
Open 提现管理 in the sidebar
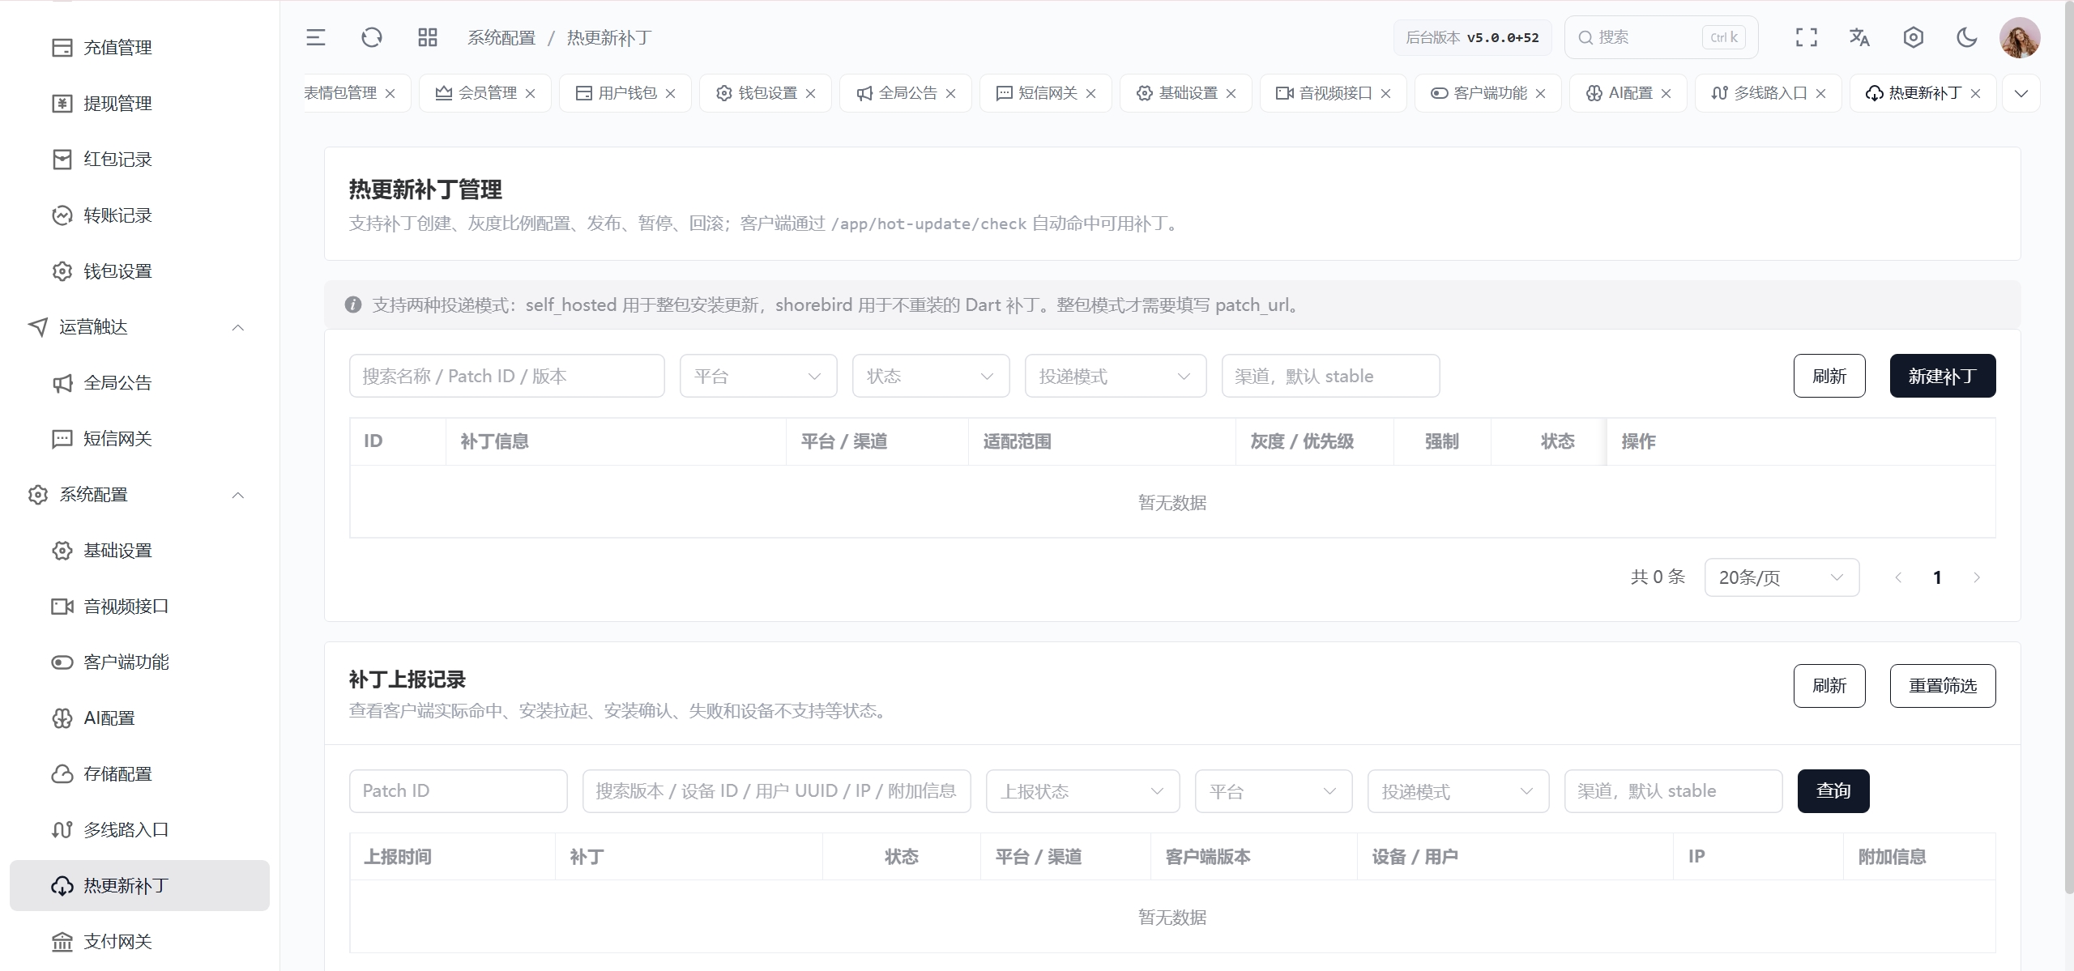tap(139, 104)
